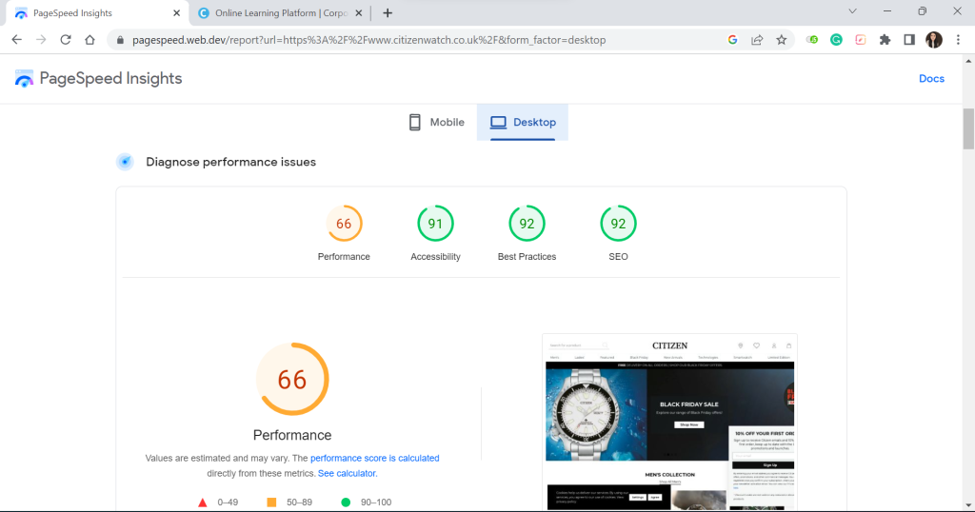This screenshot has height=512, width=975.
Task: Open the 'See calculator' link
Action: point(347,474)
